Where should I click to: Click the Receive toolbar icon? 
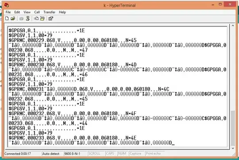[x=42, y=19]
